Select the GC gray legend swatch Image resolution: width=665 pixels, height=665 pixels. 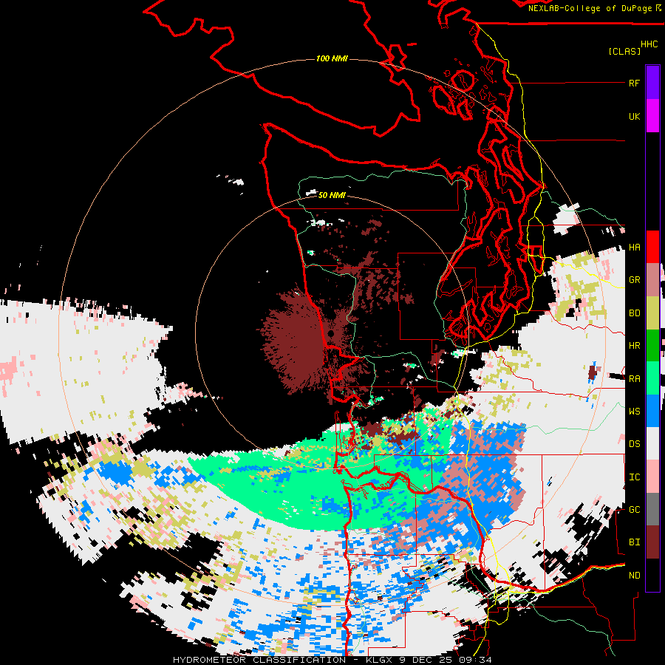pos(652,509)
